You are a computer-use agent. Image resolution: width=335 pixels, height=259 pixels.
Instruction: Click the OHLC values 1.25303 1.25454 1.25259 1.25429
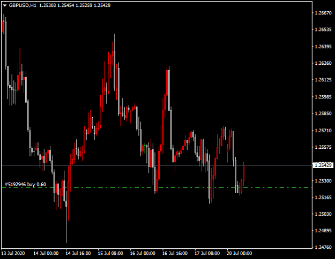[x=75, y=5]
